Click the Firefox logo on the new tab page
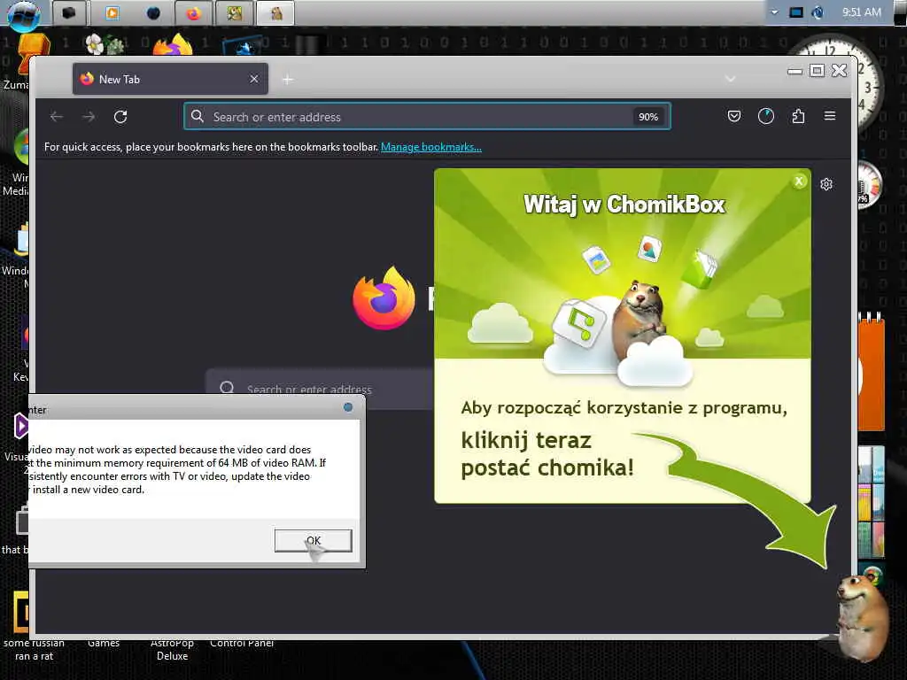Image resolution: width=907 pixels, height=680 pixels. tap(384, 297)
